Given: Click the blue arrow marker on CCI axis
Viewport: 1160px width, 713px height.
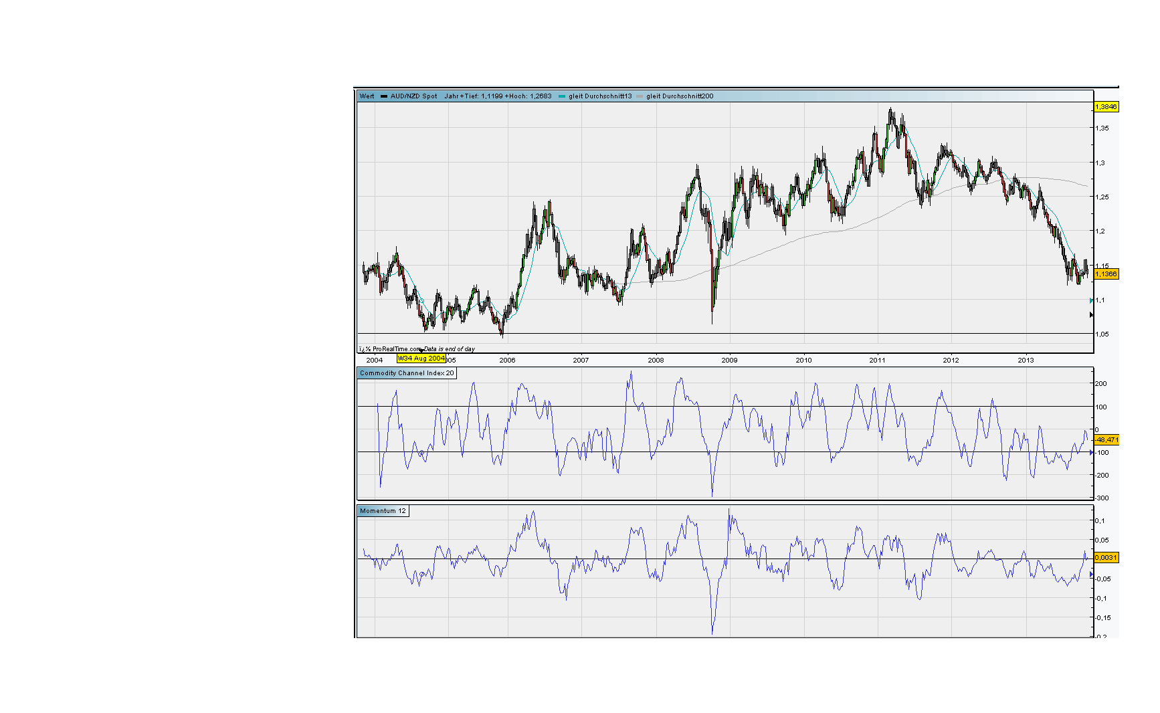Looking at the screenshot, I should coord(1091,453).
